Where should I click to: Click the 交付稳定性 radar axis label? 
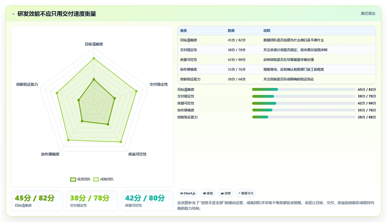[x=159, y=84]
